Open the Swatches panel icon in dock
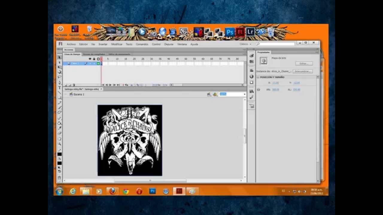This screenshot has height=215, width=383. (x=252, y=61)
